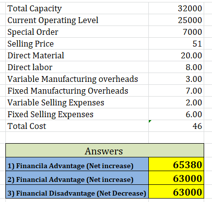The height and width of the screenshot is (202, 212).
Task: Click the 25000 value cell
Action: 176,20
